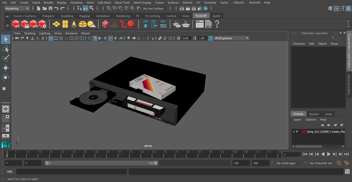This screenshot has height=182, width=352.
Task: Click the red sphere Redshift shelf icon
Action: [x=131, y=24]
